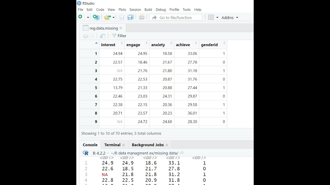Screen dimensions: 330x185
Task: Close the reg.data.missing tab
Action: pos(121,28)
